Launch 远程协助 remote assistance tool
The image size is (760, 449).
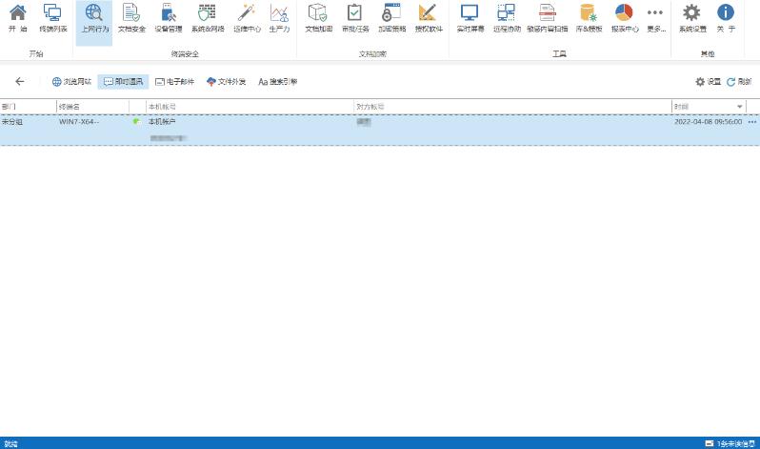pyautogui.click(x=507, y=18)
